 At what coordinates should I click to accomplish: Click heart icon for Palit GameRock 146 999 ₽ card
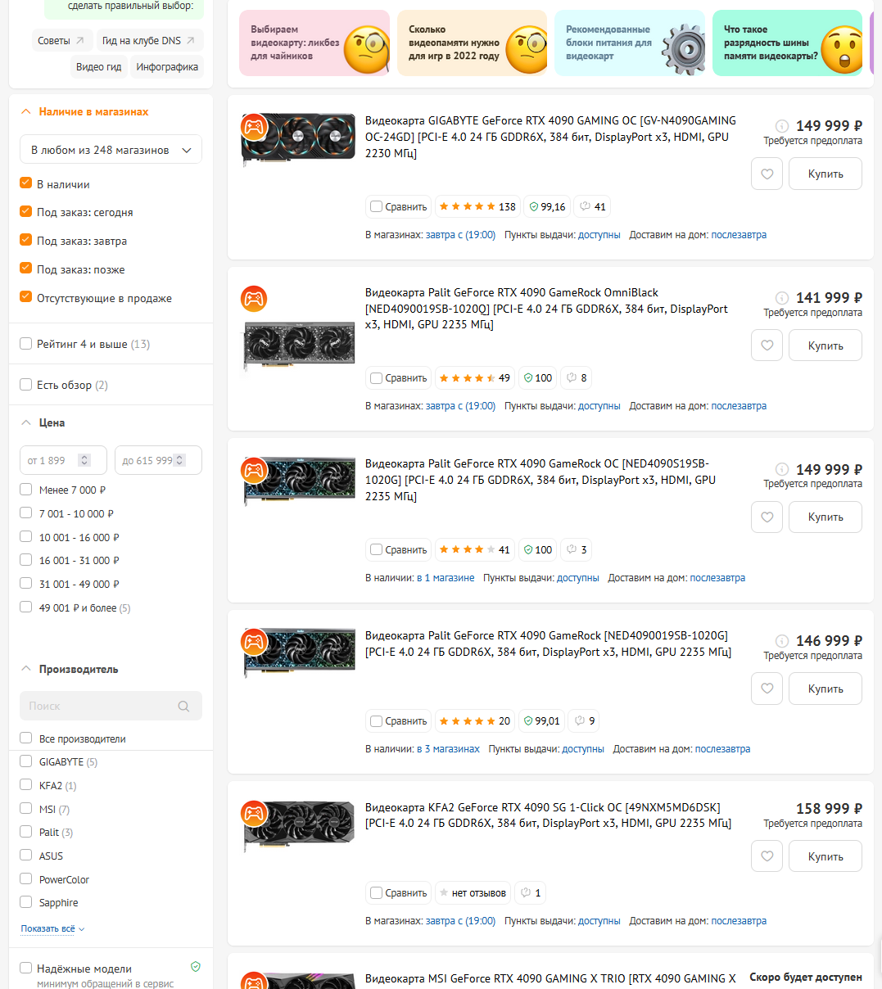click(767, 689)
